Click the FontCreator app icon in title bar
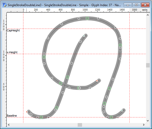 (4, 5)
